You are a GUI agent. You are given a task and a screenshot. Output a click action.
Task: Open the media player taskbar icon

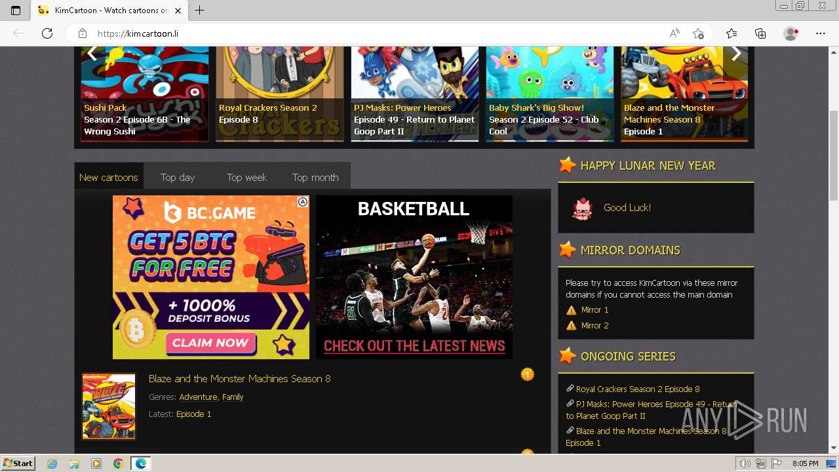coord(96,463)
